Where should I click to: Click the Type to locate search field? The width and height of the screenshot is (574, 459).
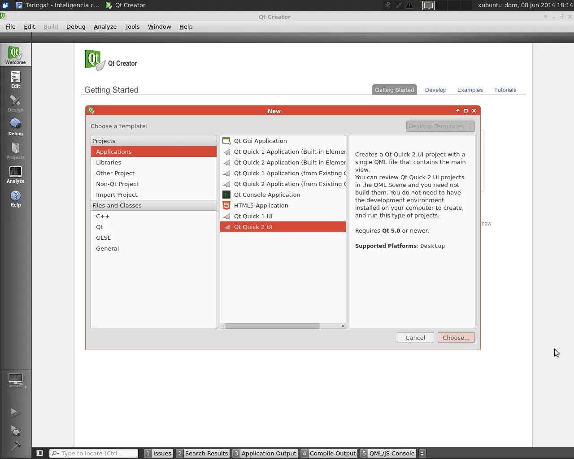coord(94,453)
